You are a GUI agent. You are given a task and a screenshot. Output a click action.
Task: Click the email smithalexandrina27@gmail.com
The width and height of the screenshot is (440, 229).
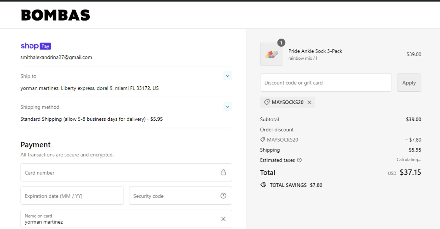point(56,58)
